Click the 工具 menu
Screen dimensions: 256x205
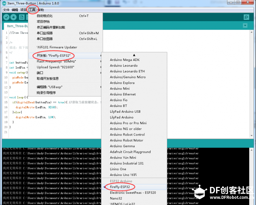[32, 10]
